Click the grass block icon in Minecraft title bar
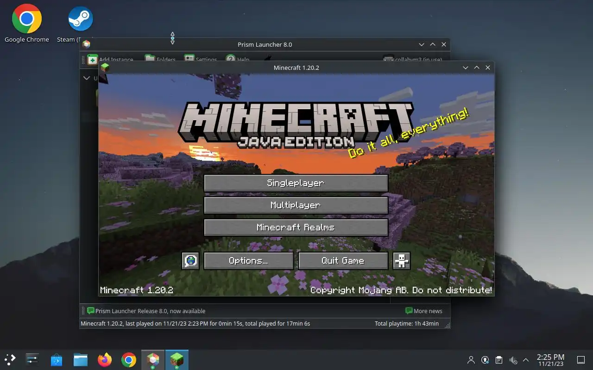Viewport: 593px width, 370px height. click(x=105, y=68)
